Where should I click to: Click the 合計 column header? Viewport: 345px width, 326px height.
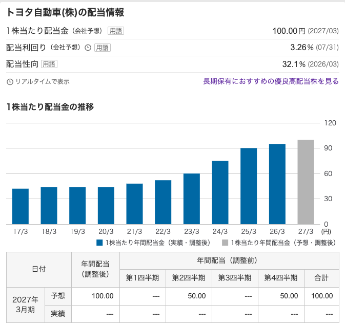tap(322, 278)
